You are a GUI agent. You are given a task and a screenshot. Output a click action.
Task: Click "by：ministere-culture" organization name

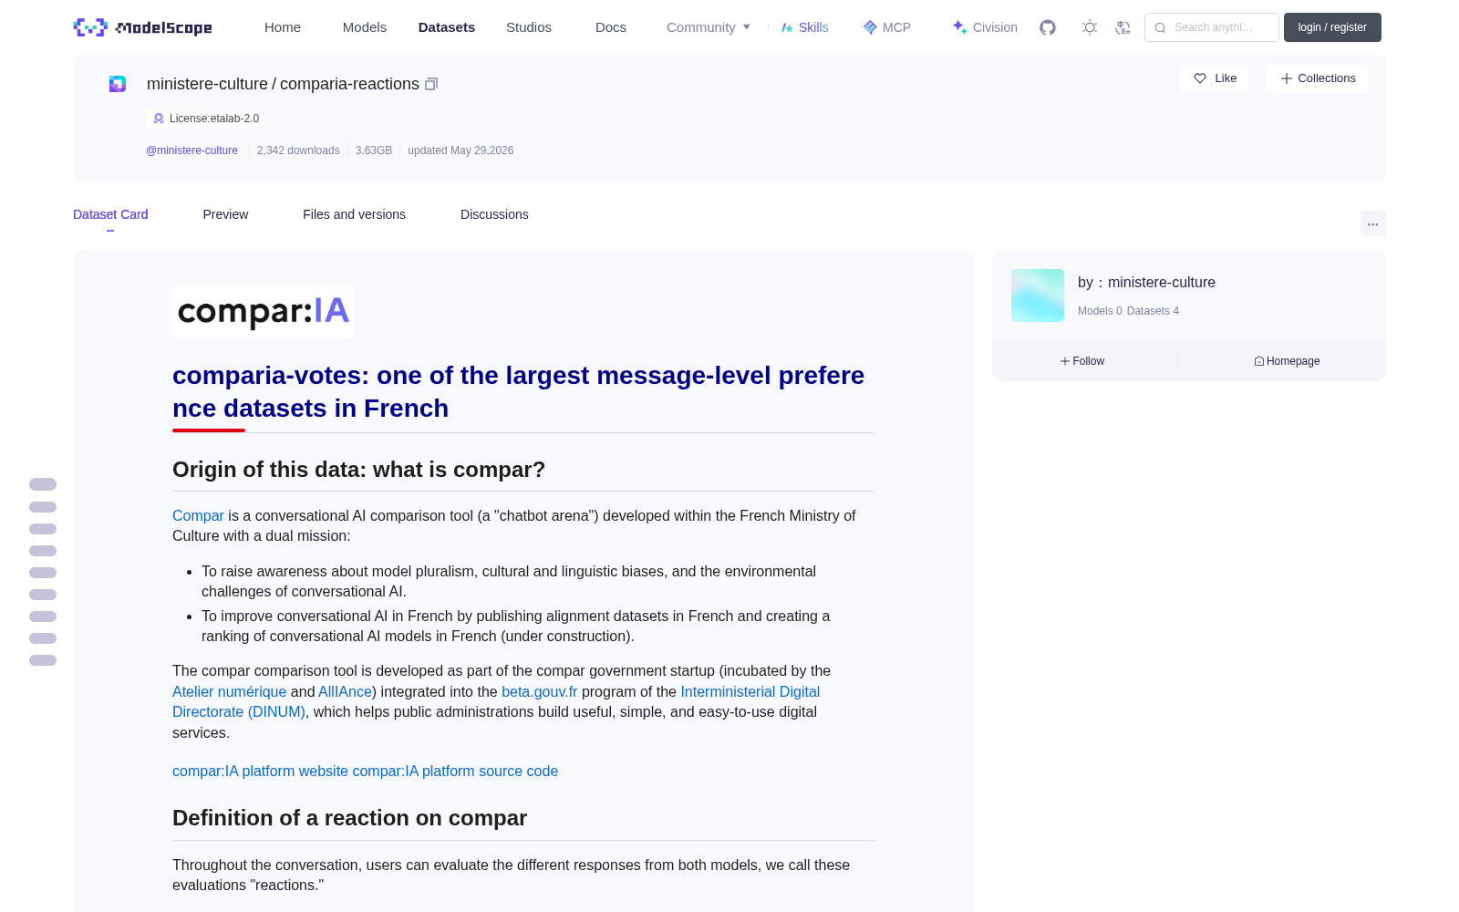(x=1146, y=283)
